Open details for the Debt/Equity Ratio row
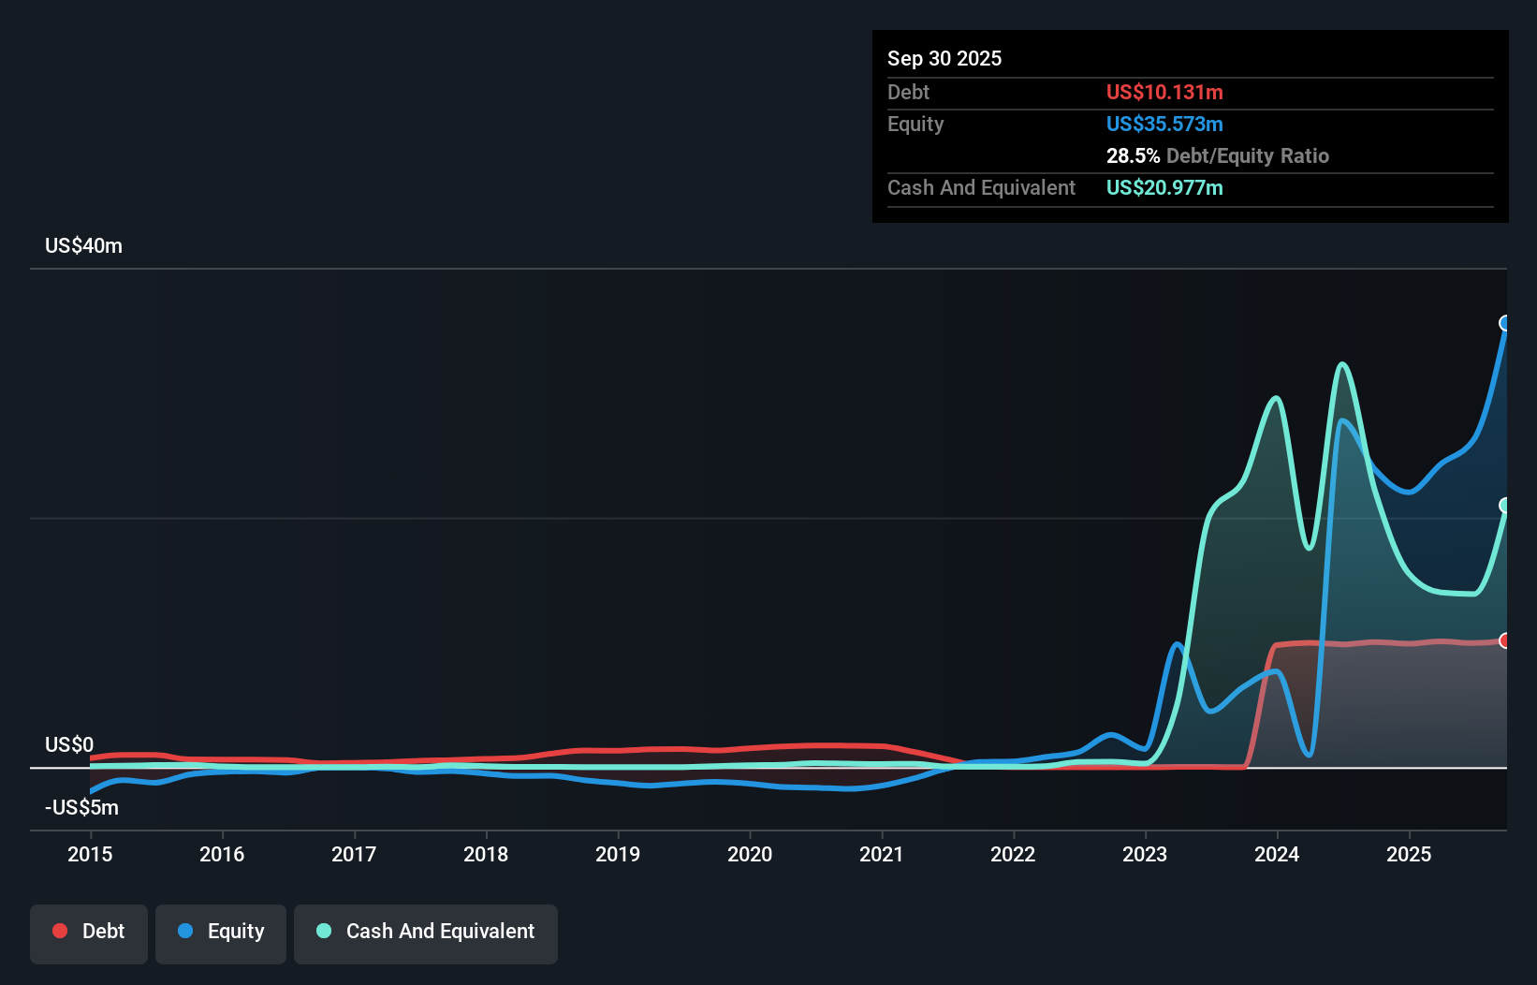Image resolution: width=1537 pixels, height=985 pixels. pyautogui.click(x=1218, y=155)
